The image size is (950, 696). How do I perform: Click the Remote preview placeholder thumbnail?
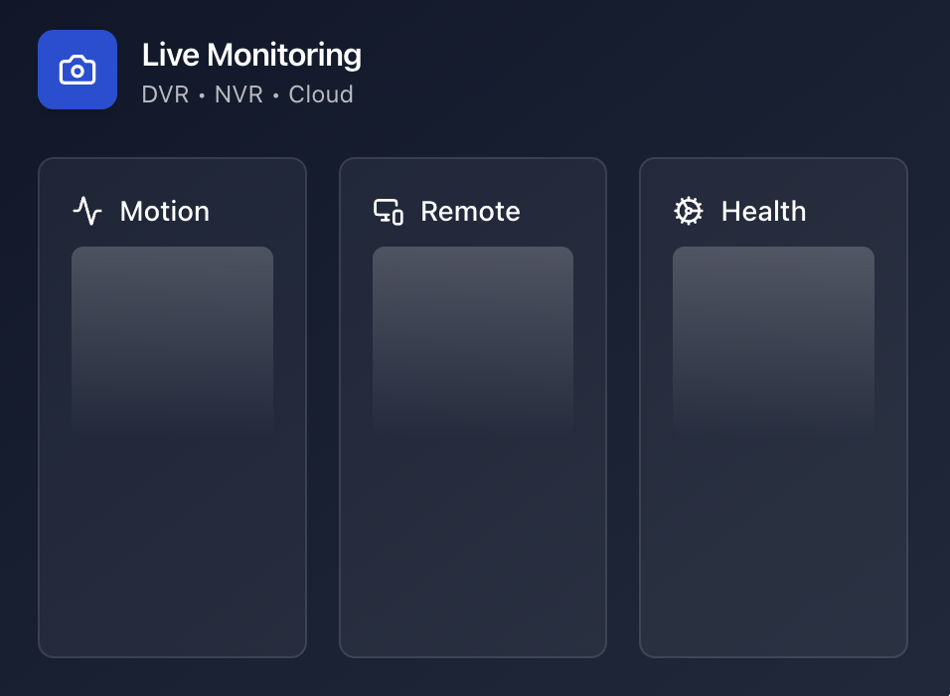tap(473, 338)
